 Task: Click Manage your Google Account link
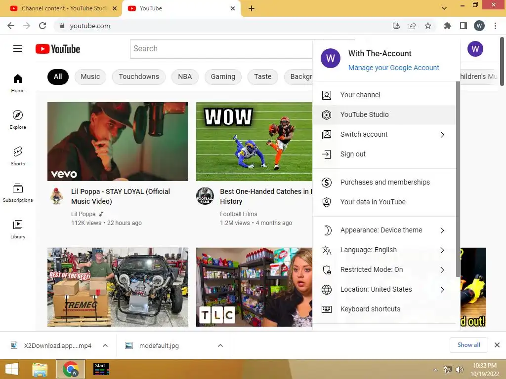(x=393, y=68)
